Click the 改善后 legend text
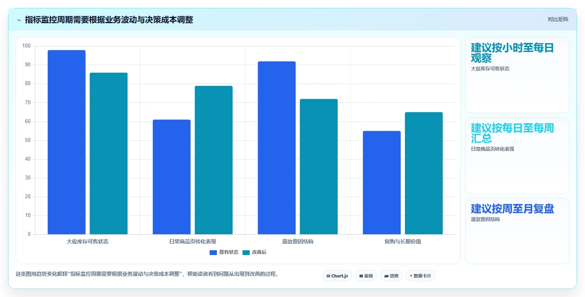 259,252
